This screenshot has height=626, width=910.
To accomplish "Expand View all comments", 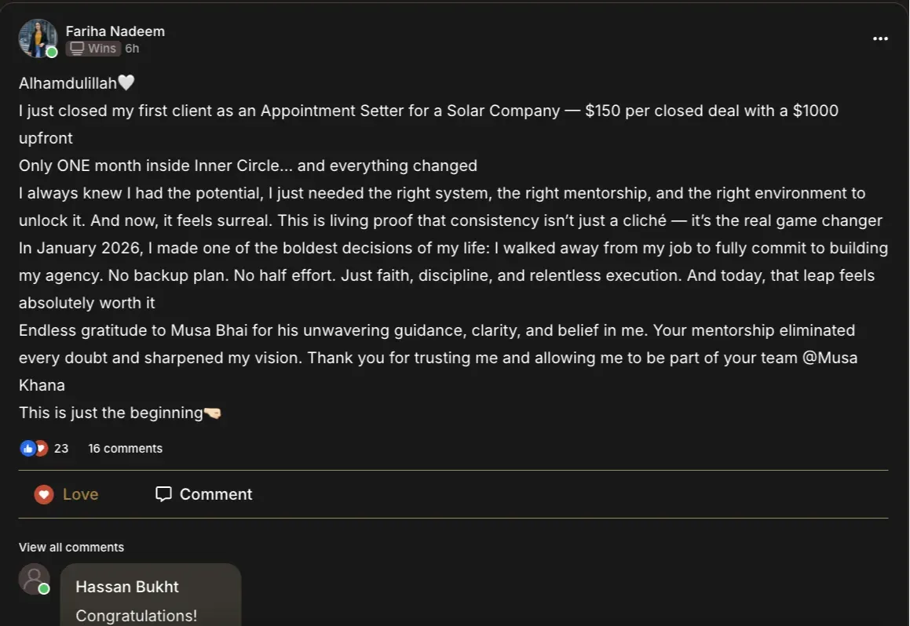I will 71,548.
